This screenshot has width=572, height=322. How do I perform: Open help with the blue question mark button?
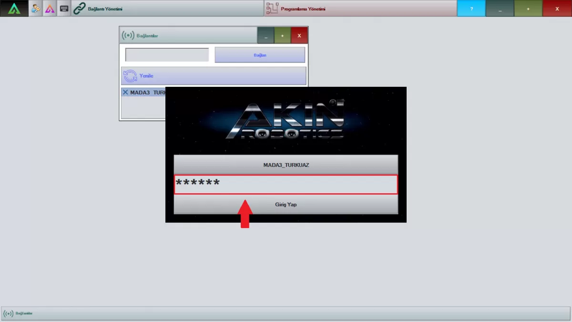tap(471, 9)
